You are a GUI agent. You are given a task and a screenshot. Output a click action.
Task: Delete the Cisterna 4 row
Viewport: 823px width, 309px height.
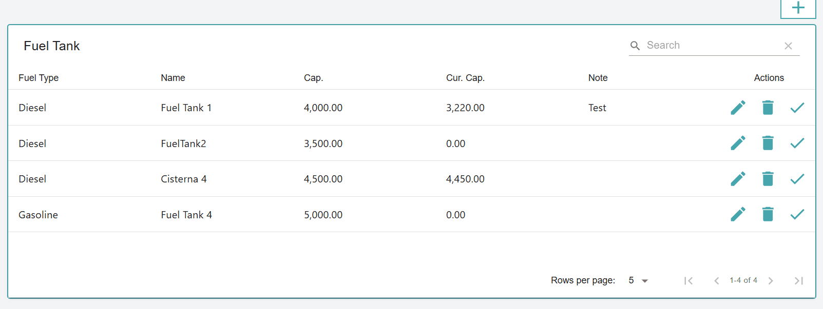click(768, 179)
